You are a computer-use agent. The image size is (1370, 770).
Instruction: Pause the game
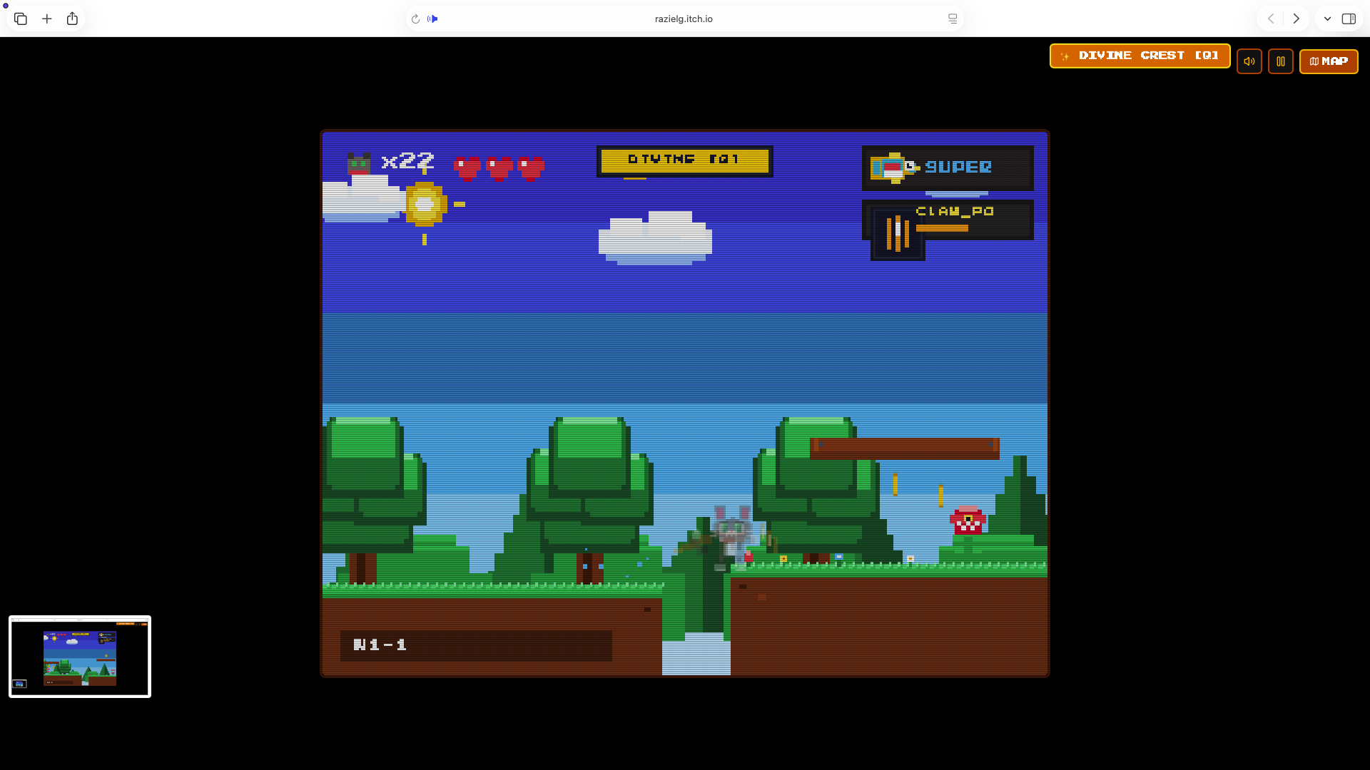pyautogui.click(x=1281, y=61)
